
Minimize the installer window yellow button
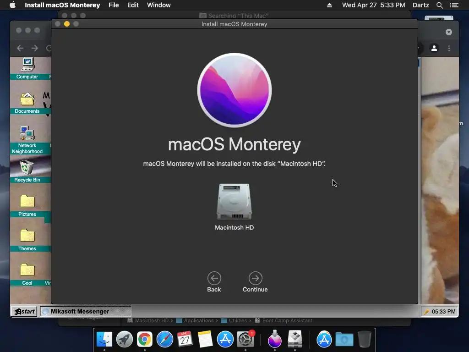click(67, 24)
